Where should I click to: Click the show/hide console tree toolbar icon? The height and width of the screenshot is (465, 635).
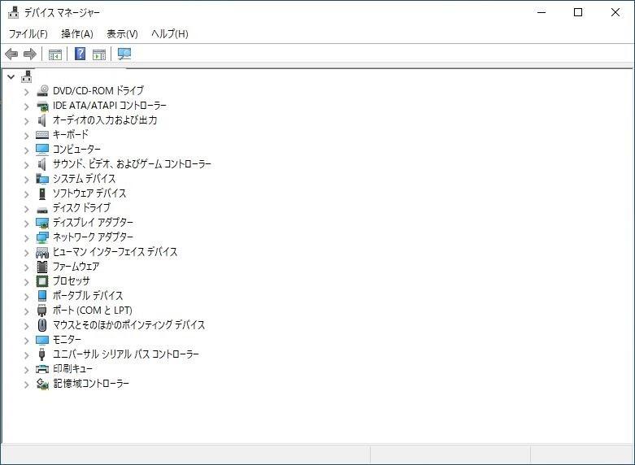[55, 54]
